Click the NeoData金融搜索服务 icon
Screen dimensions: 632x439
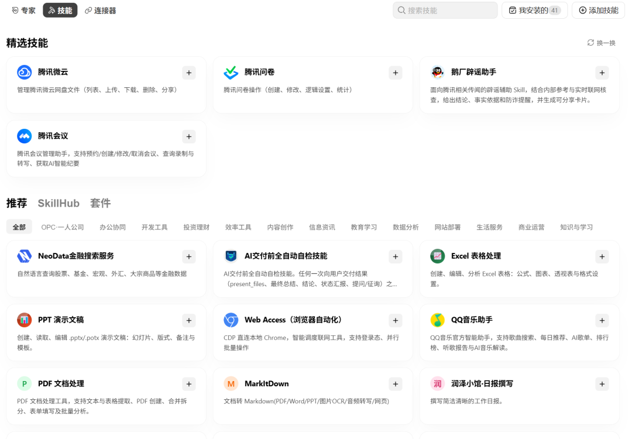point(24,256)
